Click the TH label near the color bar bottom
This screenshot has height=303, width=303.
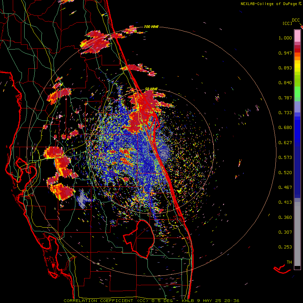pos(289,262)
